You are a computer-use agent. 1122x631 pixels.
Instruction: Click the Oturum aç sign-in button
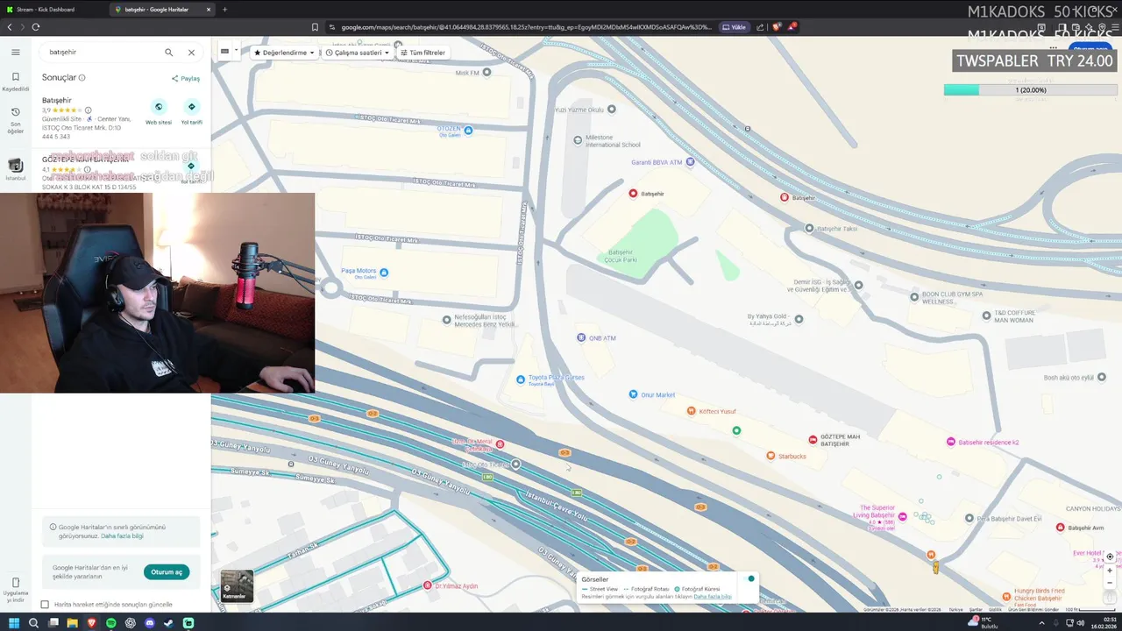[167, 572]
